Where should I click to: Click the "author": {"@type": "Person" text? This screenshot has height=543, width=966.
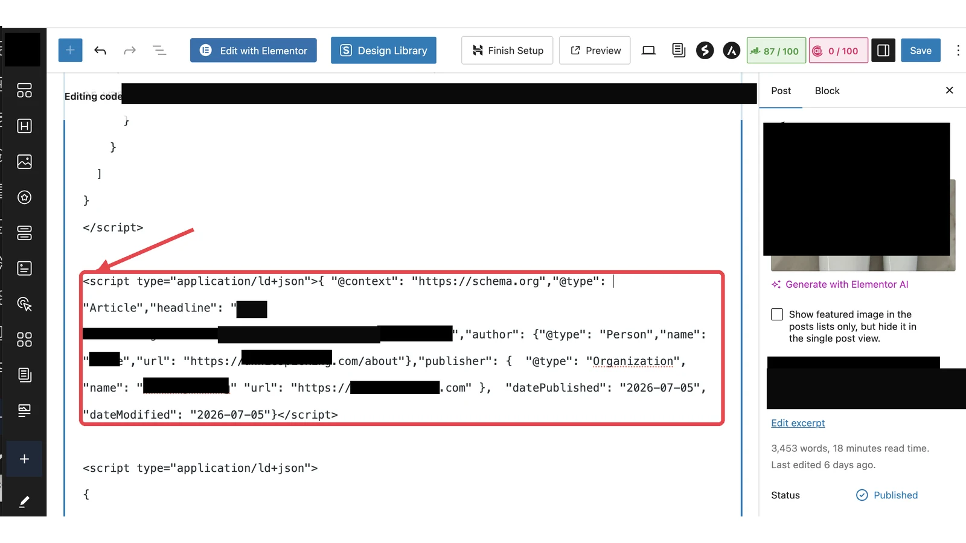click(x=559, y=335)
